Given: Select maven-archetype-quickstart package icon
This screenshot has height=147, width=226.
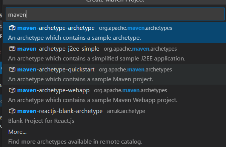Looking at the screenshot, I should tap(12, 70).
